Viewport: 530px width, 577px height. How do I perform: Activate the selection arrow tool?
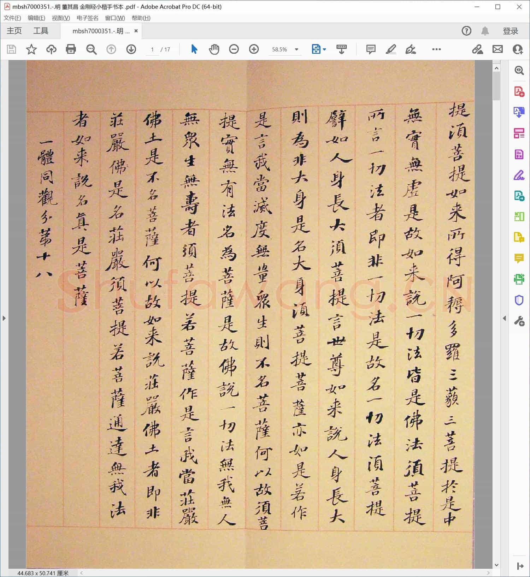(x=194, y=49)
